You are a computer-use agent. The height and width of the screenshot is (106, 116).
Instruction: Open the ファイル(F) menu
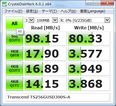click(x=13, y=11)
